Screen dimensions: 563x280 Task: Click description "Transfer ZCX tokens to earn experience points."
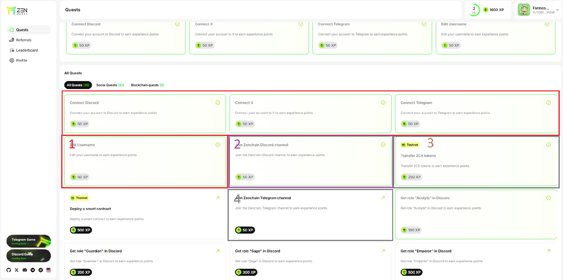(x=435, y=166)
